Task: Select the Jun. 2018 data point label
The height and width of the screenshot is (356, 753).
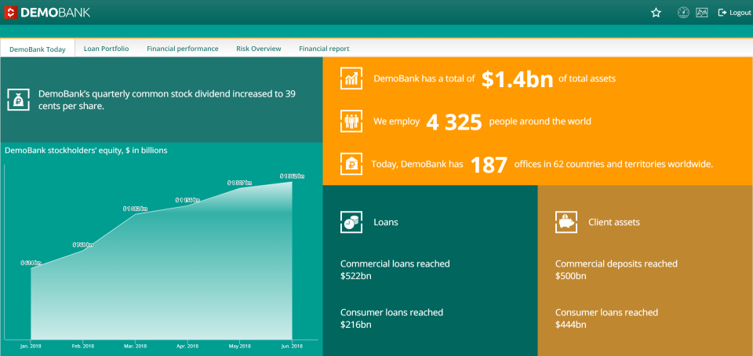Action: [x=292, y=176]
